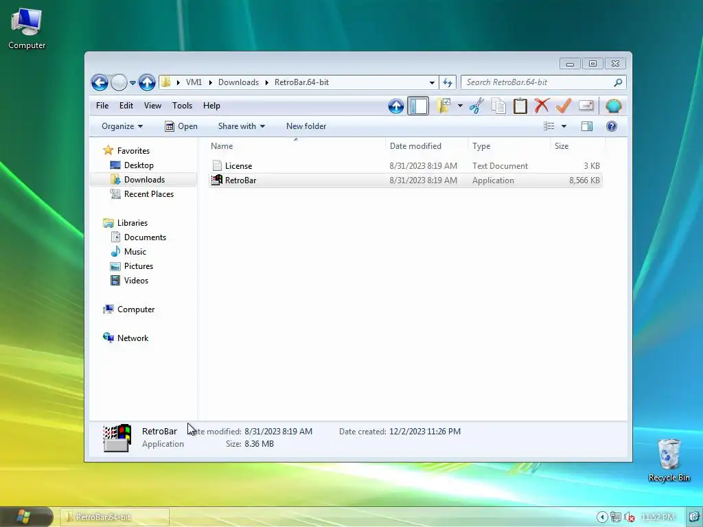Go back with the blue Back arrow
Viewport: 703px width, 527px height.
pyautogui.click(x=100, y=82)
